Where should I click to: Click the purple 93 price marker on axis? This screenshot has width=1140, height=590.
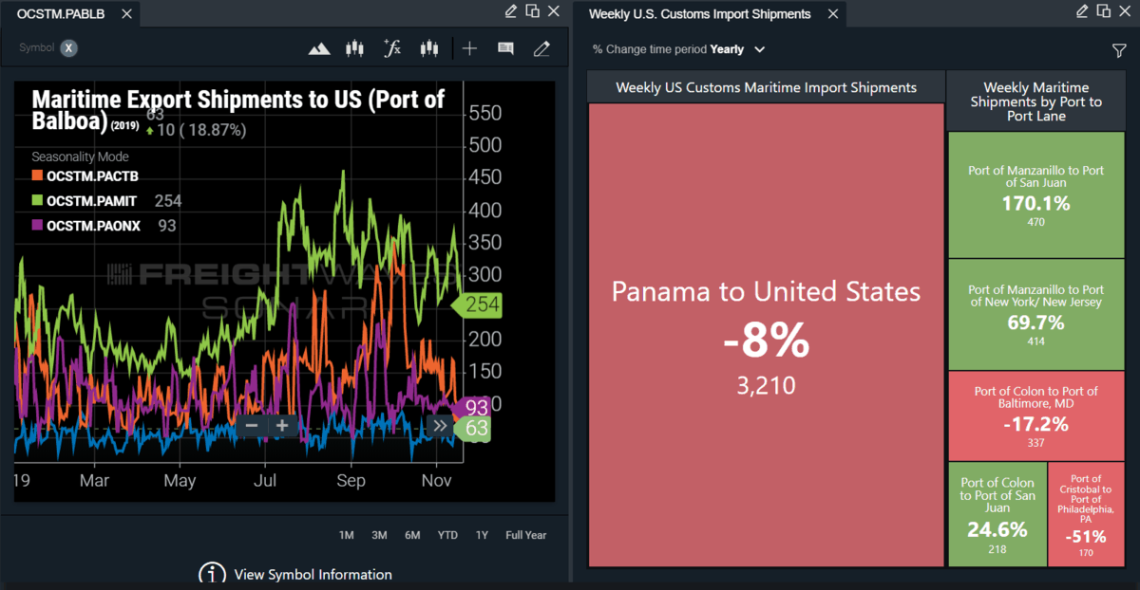pyautogui.click(x=471, y=408)
